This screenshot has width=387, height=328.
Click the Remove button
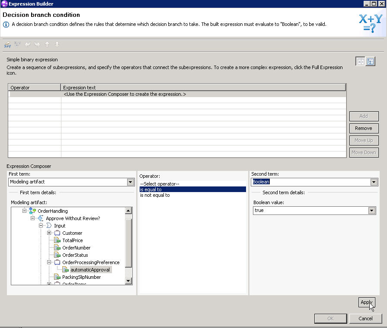pos(364,128)
